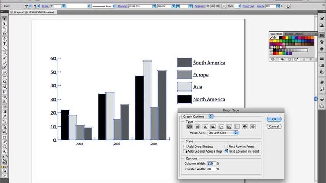Select the Type tool
The image size is (326, 183).
coord(4,43)
